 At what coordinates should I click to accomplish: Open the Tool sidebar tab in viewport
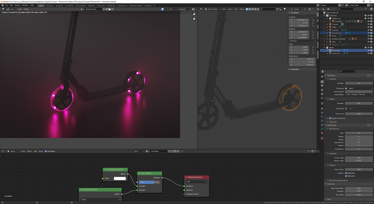[x=318, y=20]
